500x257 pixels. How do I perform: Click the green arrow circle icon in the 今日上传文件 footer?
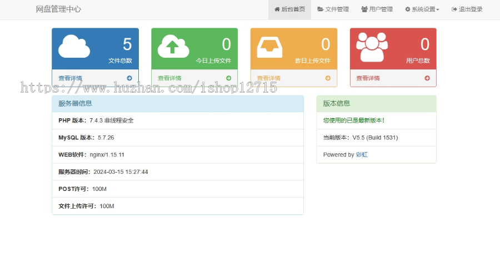(x=229, y=78)
